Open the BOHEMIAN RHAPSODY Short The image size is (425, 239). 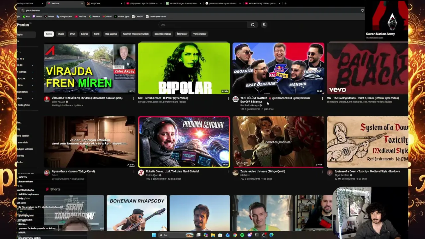(137, 213)
